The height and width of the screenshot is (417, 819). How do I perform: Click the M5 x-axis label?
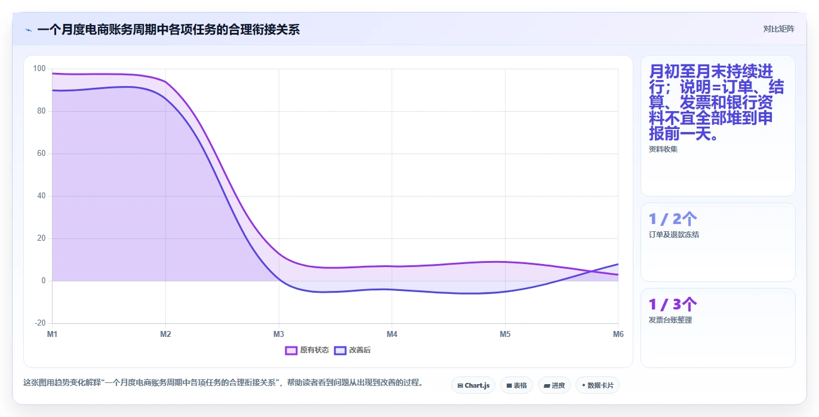point(505,334)
